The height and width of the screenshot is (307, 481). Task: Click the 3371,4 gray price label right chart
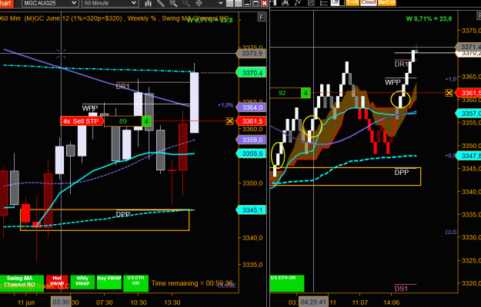469,47
